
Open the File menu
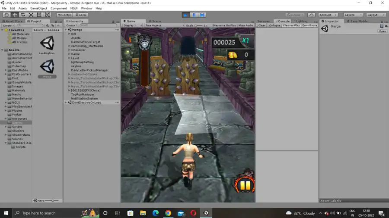click(4, 8)
